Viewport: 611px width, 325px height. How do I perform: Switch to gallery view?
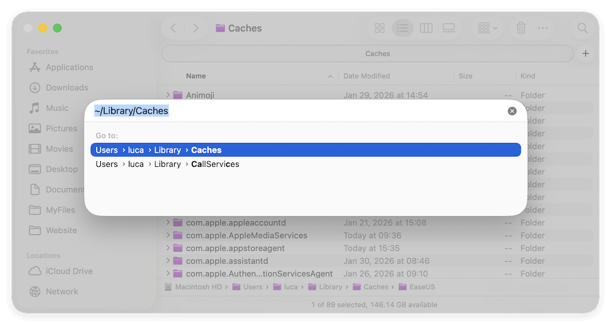[x=448, y=28]
